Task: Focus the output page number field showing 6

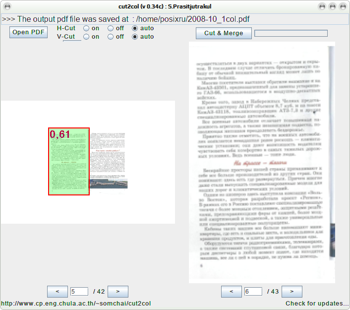Action: [253, 292]
